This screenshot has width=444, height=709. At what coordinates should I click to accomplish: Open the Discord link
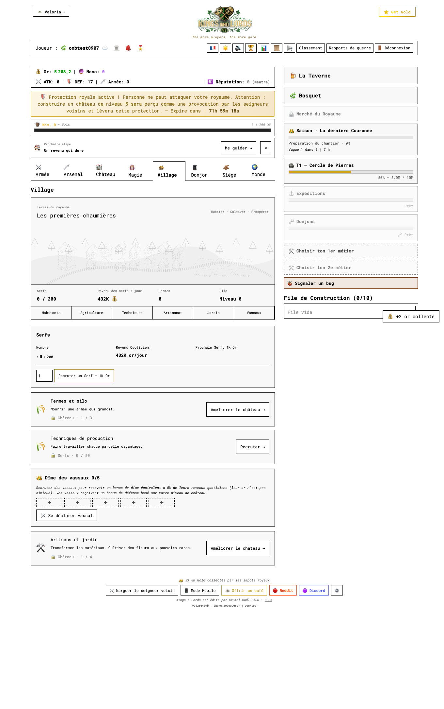[x=314, y=590]
